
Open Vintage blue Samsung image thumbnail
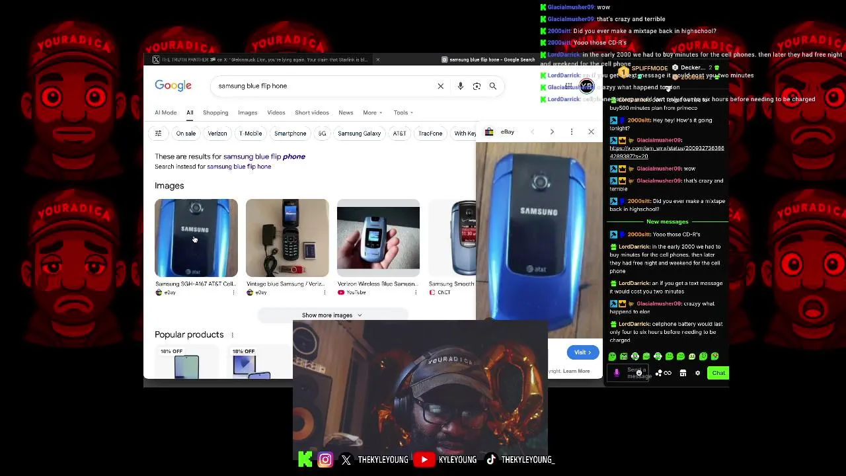(x=288, y=238)
